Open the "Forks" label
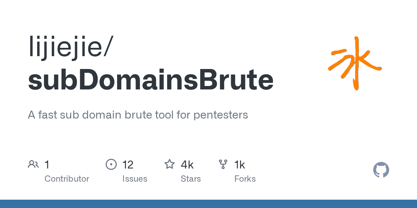Screen dimensions: 417x208 pos(245,179)
